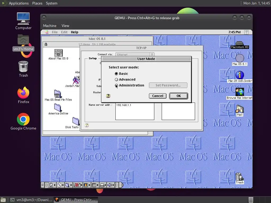Select the Macintosh HD desktop icon
This screenshot has height=203, width=271.
(x=240, y=45)
